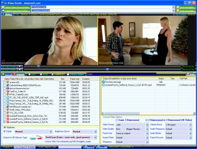
Task: Click the Start button with green arrow
Action: pyautogui.click(x=7, y=74)
